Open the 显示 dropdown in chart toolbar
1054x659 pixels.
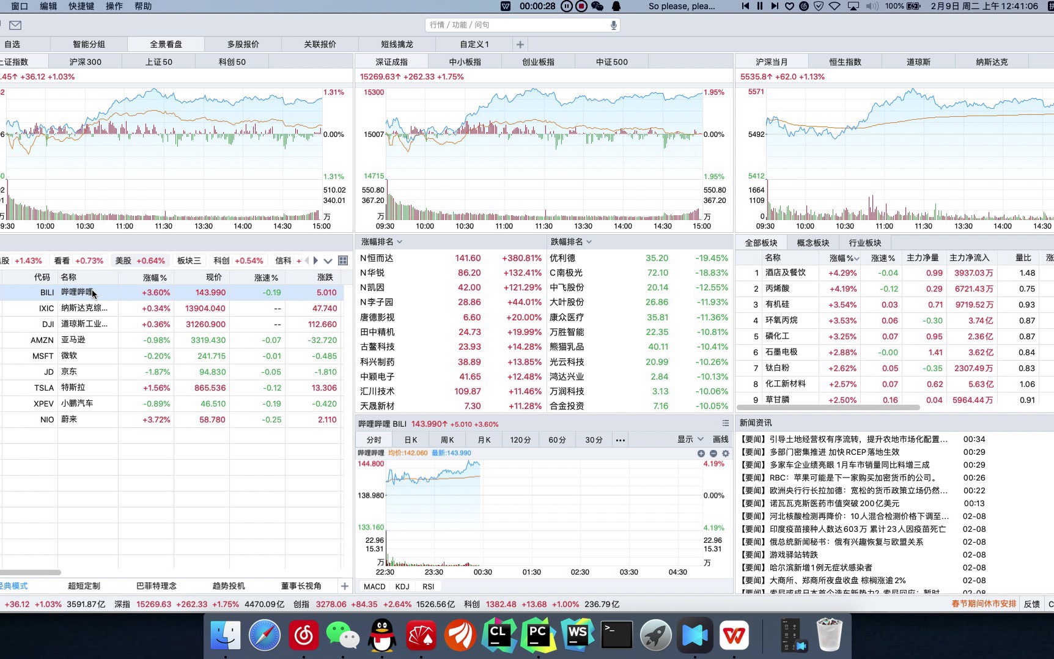pyautogui.click(x=690, y=440)
